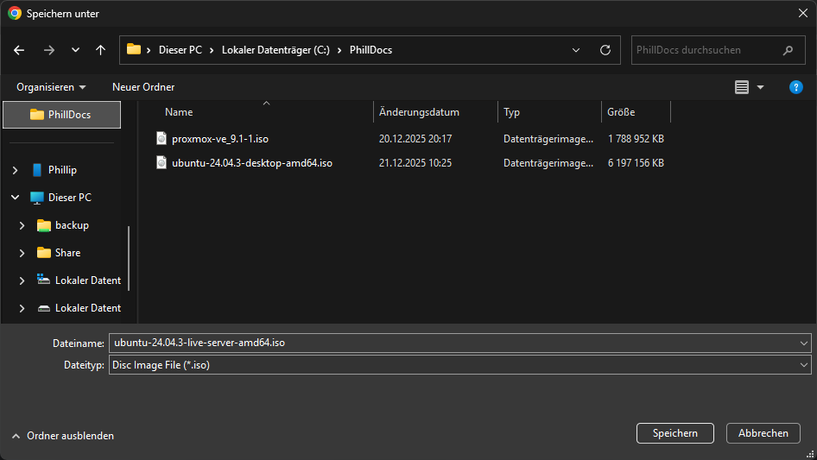Go back with the left arrow
Image resolution: width=817 pixels, height=460 pixels.
19,50
